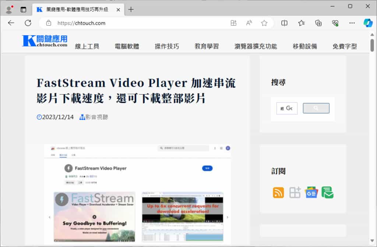Click the 關鍵應用 chtouch.com site logo
The image size is (377, 247).
(x=45, y=40)
